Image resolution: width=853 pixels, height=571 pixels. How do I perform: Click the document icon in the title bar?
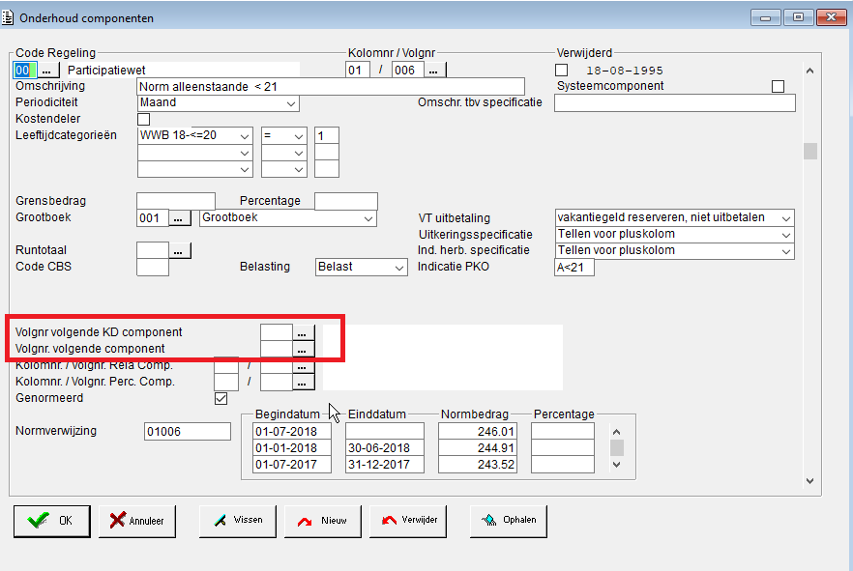click(8, 18)
